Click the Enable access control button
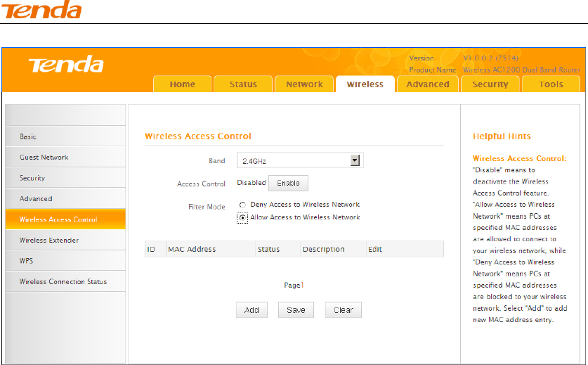This screenshot has width=588, height=365. [288, 184]
